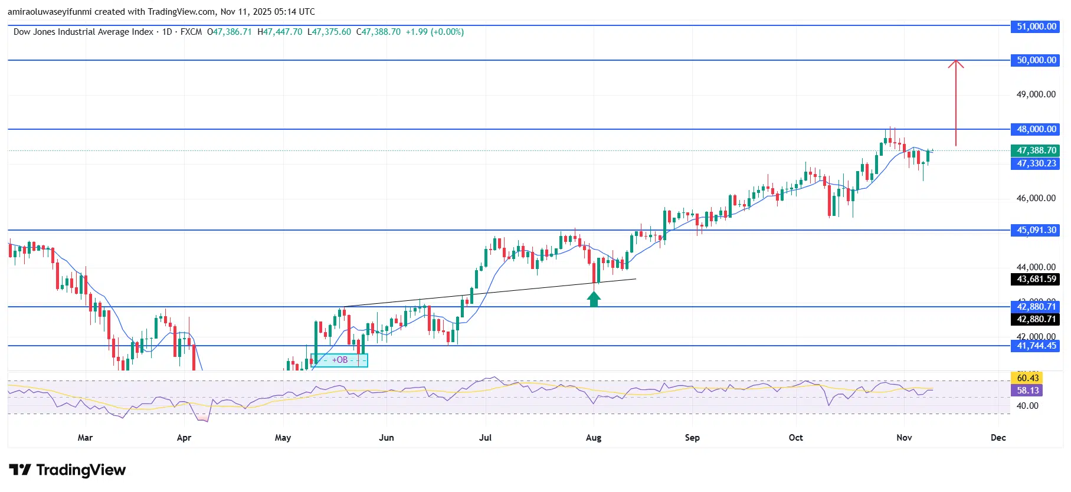Select the 45,091.30 support level label
Viewport: 1071px width, 492px height.
(1036, 230)
